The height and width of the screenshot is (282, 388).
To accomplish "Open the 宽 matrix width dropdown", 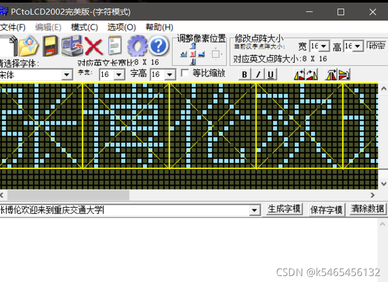I will click(324, 46).
